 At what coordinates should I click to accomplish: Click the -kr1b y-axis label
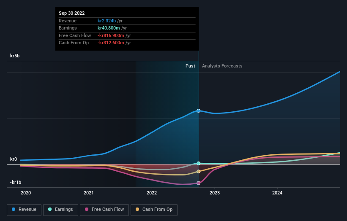click(16, 182)
